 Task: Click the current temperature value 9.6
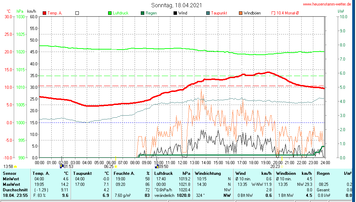pos(65,195)
